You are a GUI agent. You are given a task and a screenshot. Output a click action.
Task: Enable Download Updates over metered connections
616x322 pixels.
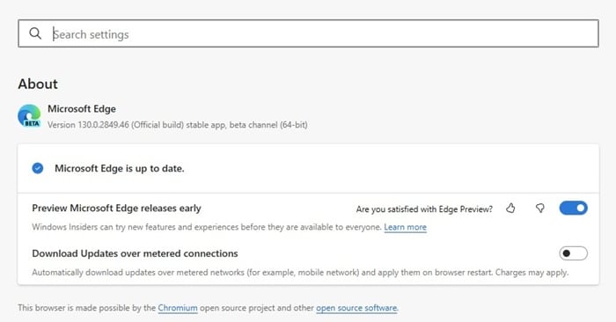pos(573,253)
